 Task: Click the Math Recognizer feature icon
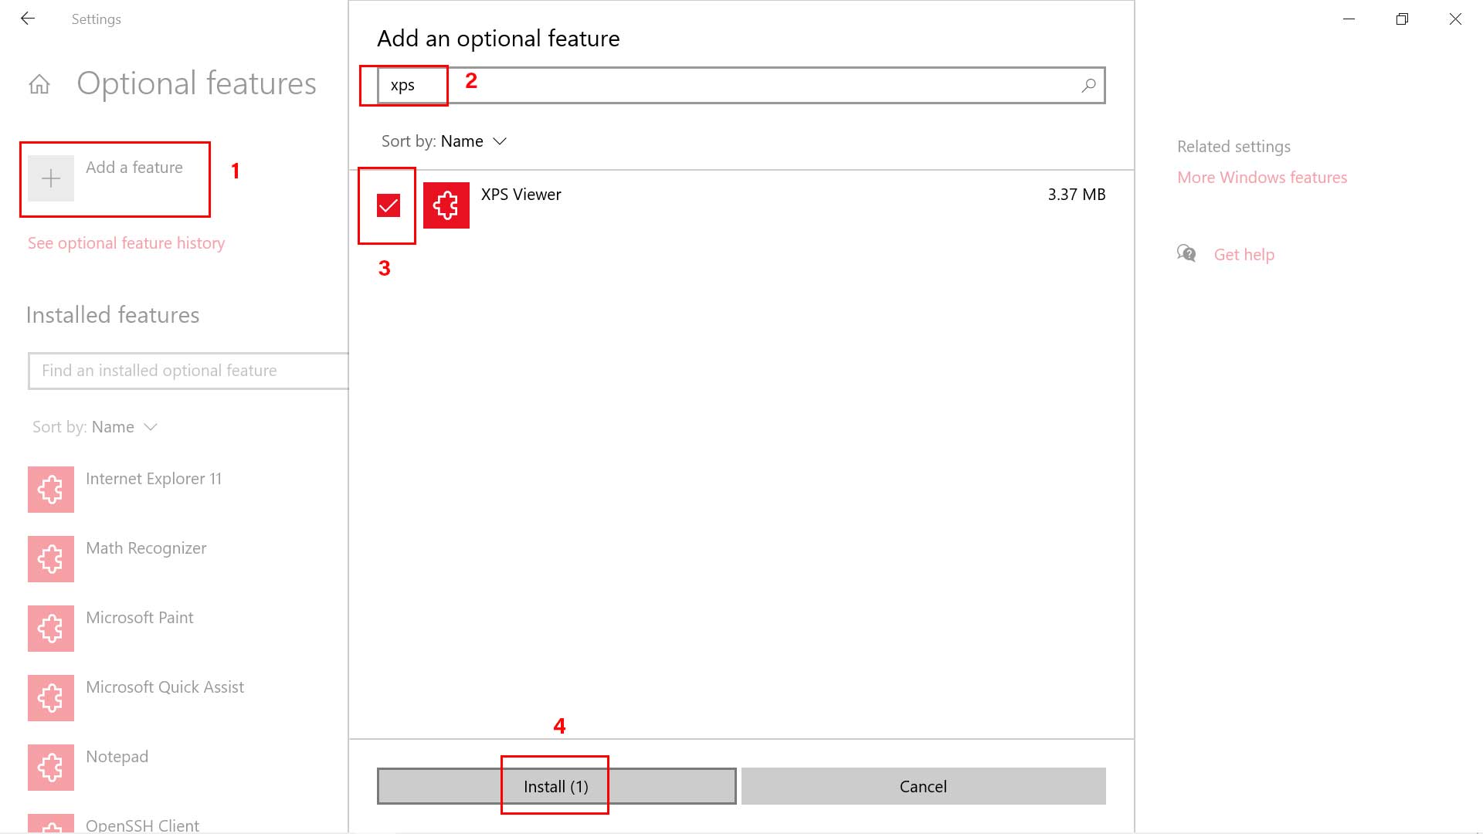(51, 559)
